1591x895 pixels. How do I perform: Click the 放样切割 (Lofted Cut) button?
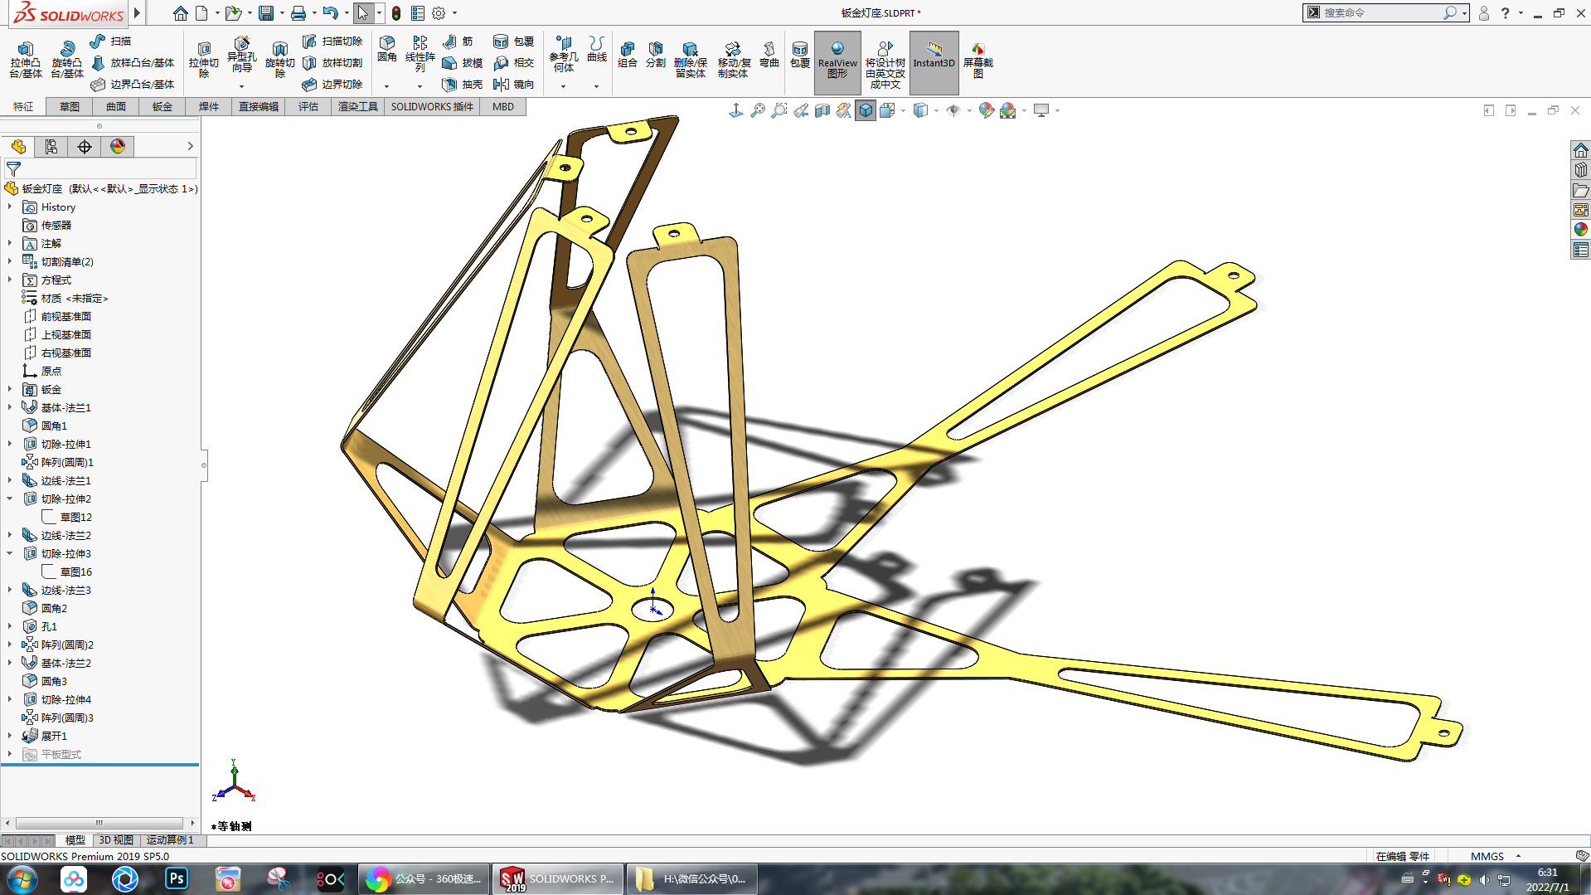[x=332, y=63]
